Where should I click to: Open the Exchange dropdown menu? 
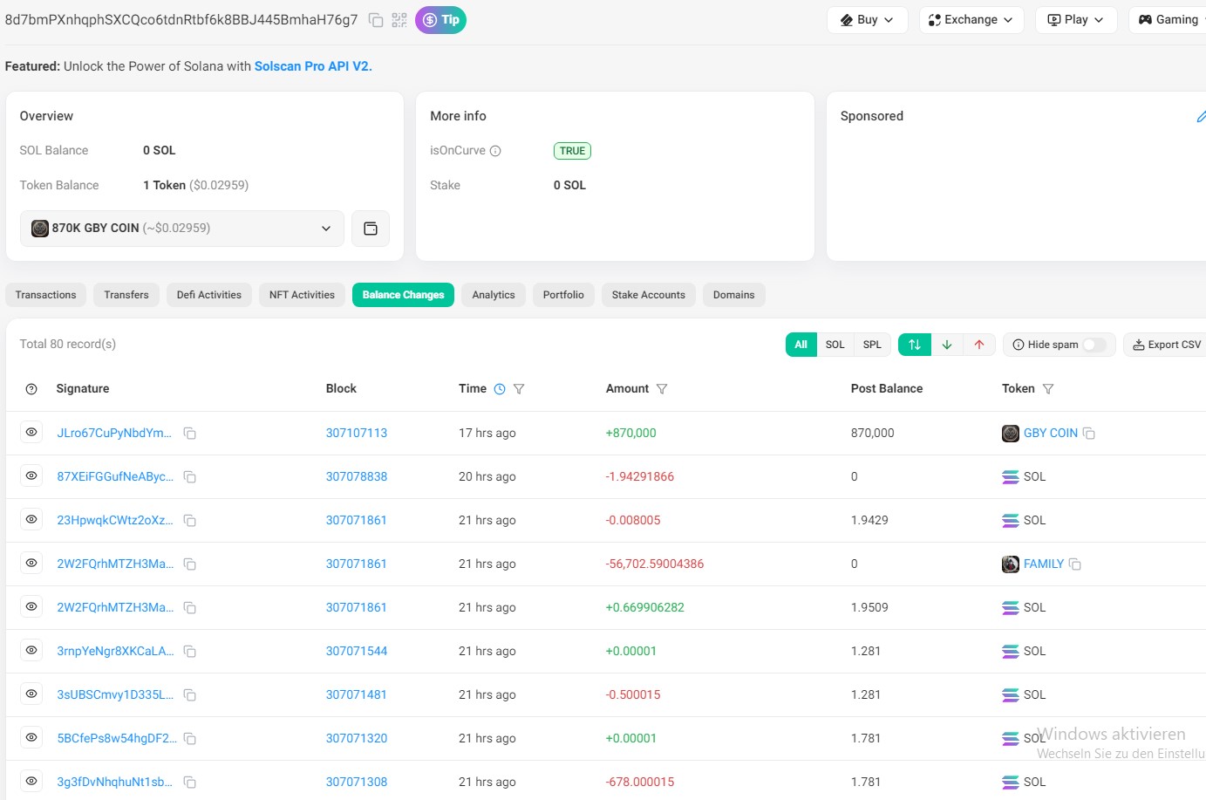coord(971,20)
